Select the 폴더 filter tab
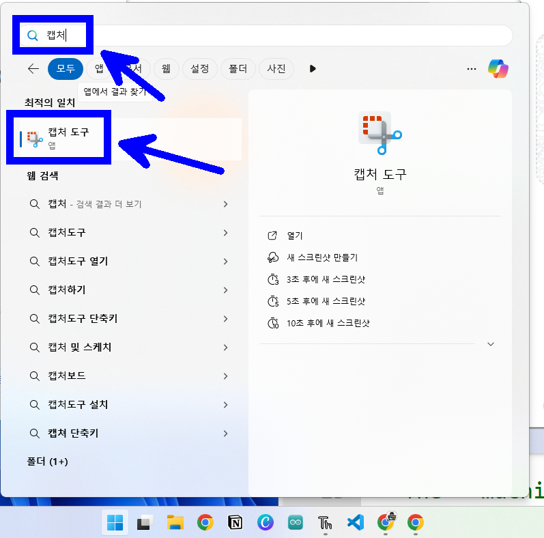This screenshot has height=538, width=544. (x=238, y=69)
